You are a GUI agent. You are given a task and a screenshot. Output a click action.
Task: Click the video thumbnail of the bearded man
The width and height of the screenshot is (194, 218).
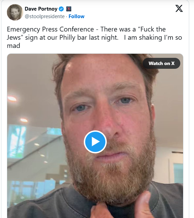[x=95, y=136]
